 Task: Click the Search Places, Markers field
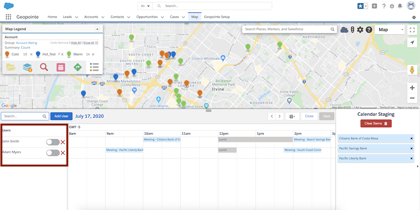click(x=289, y=29)
